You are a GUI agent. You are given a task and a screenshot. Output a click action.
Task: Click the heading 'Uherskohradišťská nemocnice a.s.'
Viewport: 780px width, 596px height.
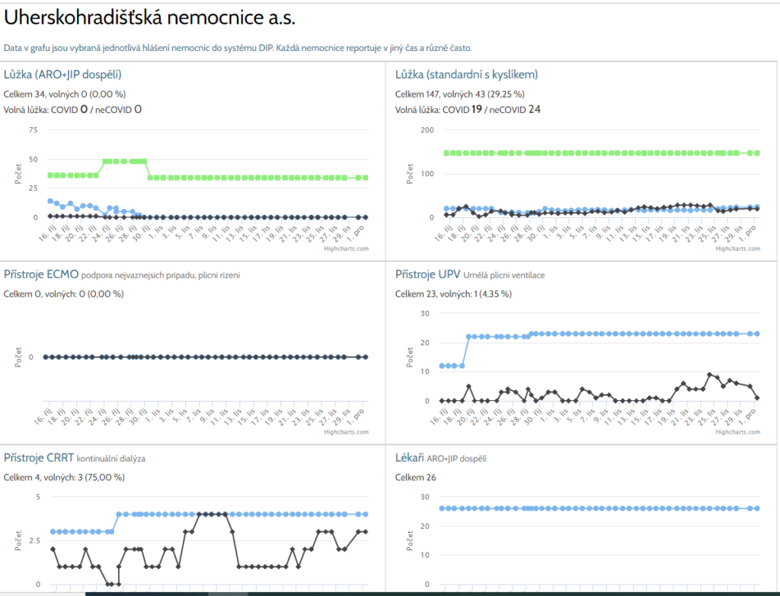tap(149, 18)
